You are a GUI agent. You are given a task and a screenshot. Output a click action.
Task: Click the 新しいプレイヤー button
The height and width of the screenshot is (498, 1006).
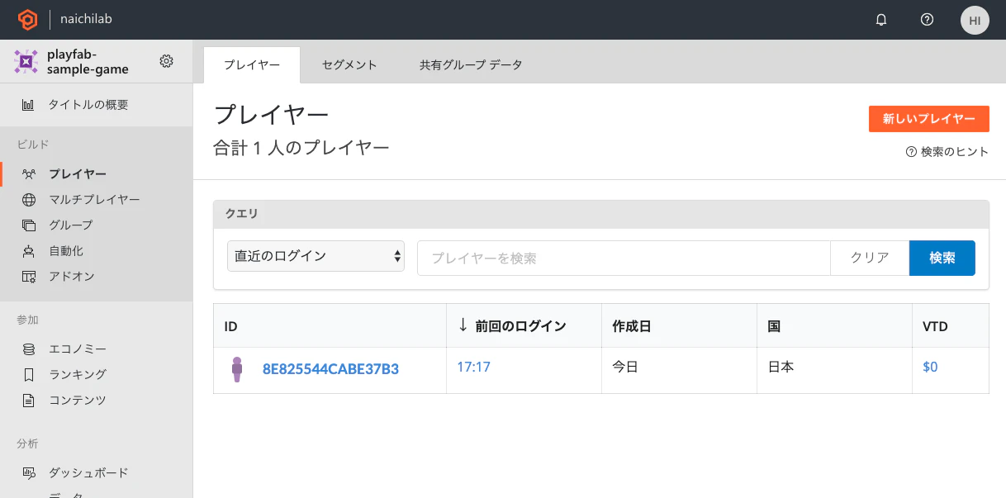(929, 119)
